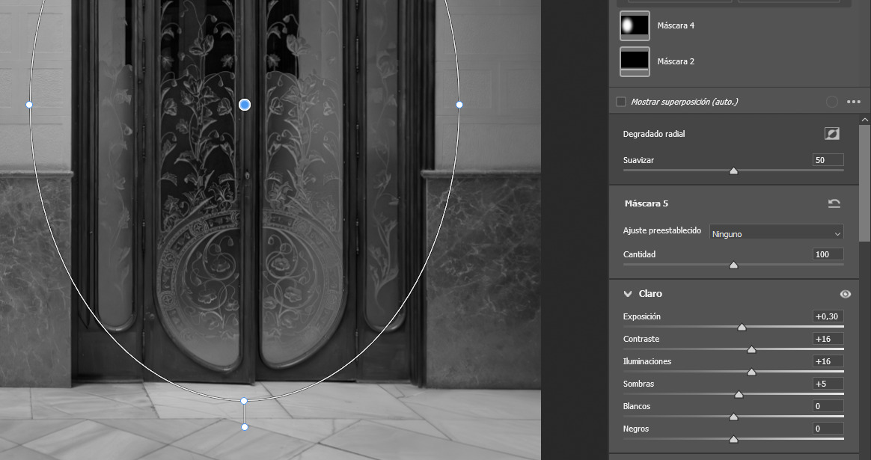Click the feather handle below the ellipse
Image resolution: width=871 pixels, height=460 pixels.
(244, 427)
